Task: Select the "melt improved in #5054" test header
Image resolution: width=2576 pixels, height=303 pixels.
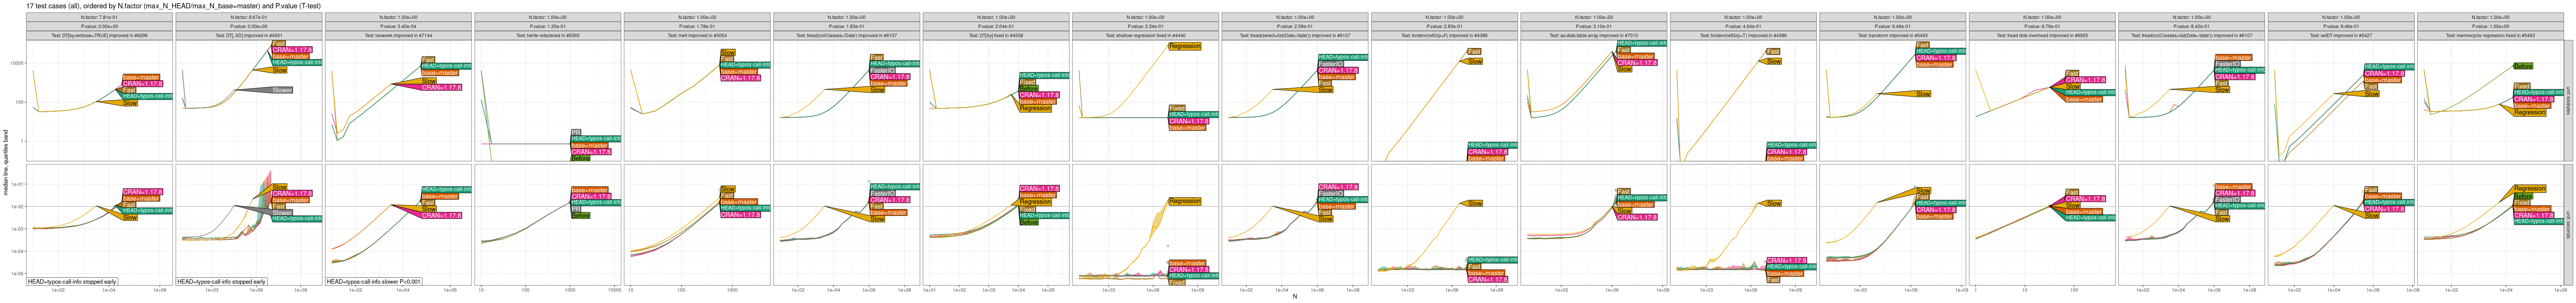Action: click(x=697, y=35)
